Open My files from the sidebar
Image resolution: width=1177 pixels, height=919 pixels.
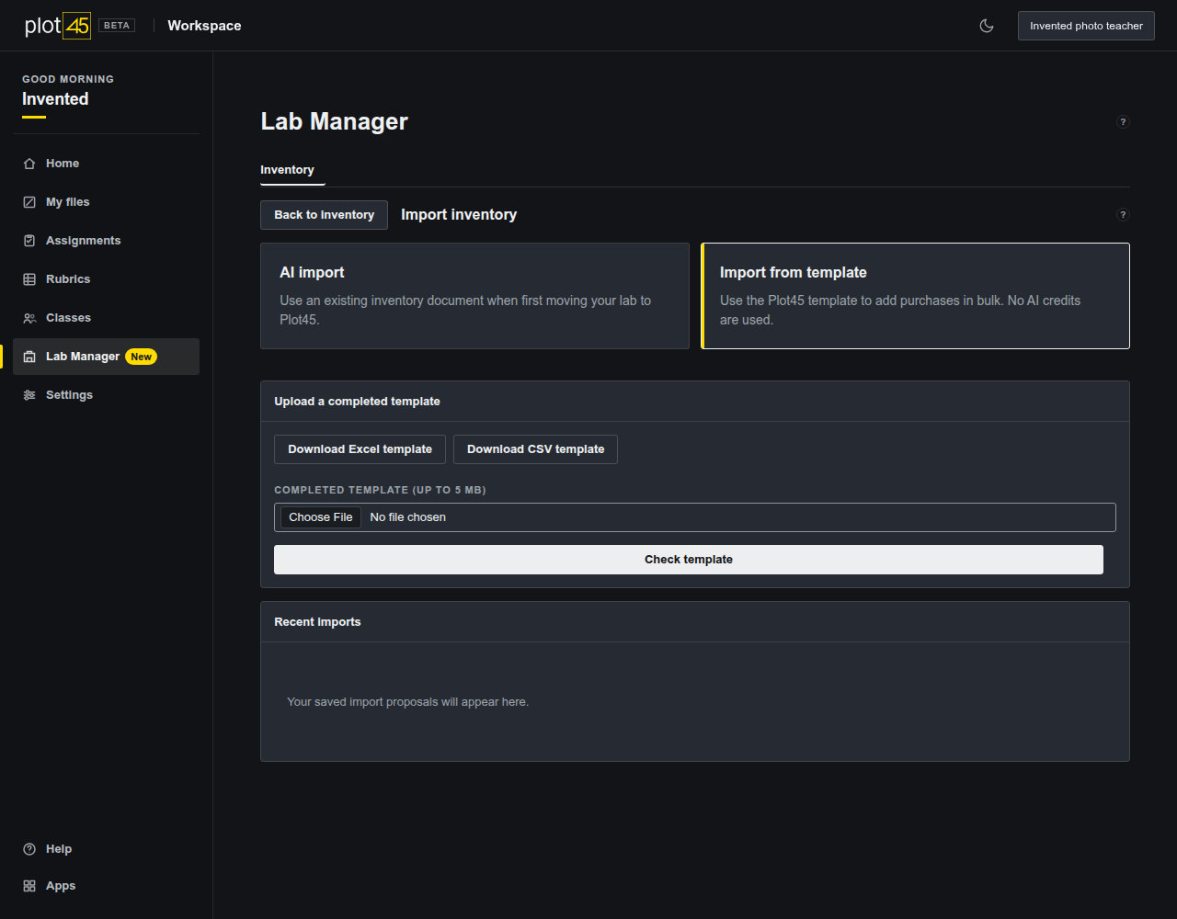pos(106,202)
